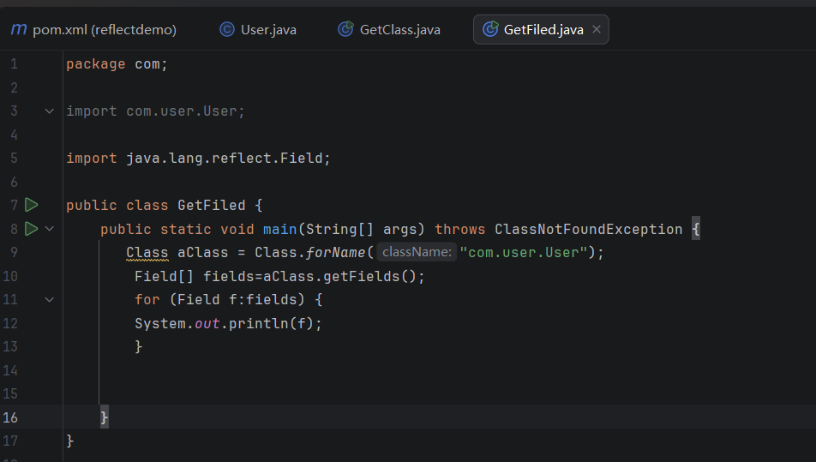Click line number 9 in the gutter
The image size is (816, 462).
pyautogui.click(x=14, y=252)
